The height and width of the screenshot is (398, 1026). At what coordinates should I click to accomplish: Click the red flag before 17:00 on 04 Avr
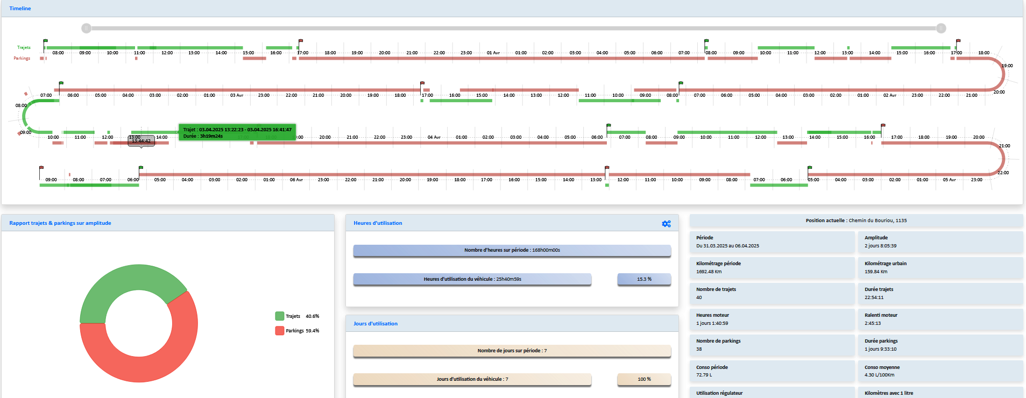[883, 126]
